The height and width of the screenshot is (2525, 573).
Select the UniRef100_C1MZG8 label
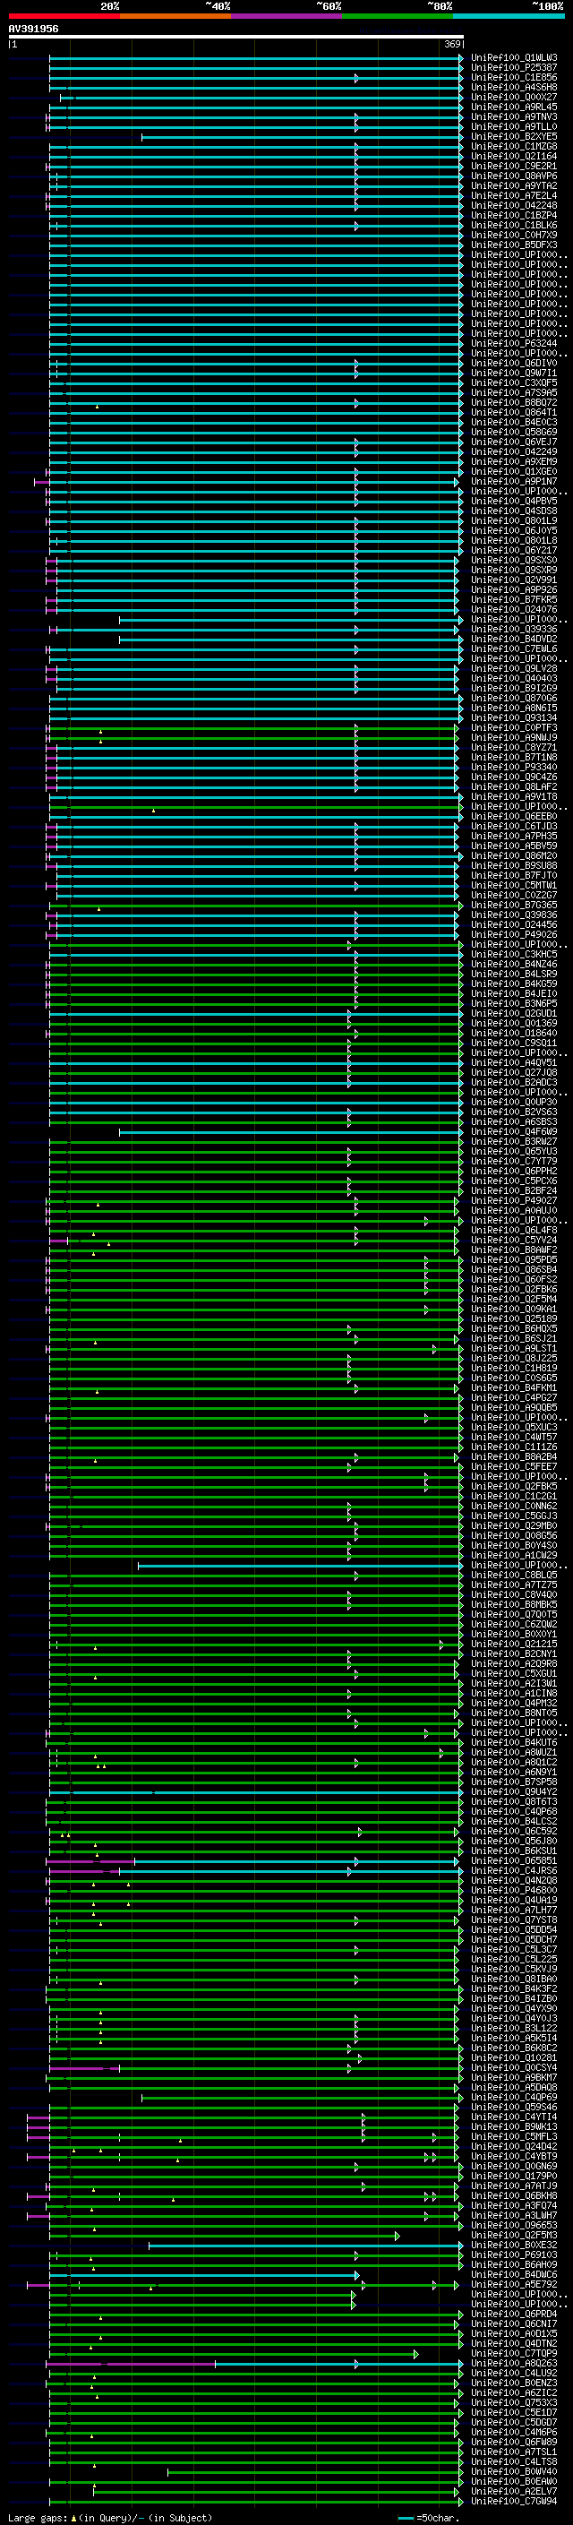[x=514, y=146]
